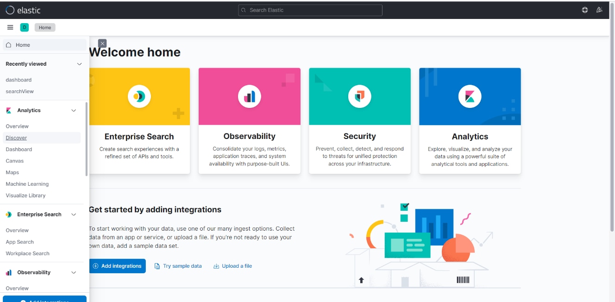Collapse the Observability section chevron
615x302 pixels.
pos(74,272)
